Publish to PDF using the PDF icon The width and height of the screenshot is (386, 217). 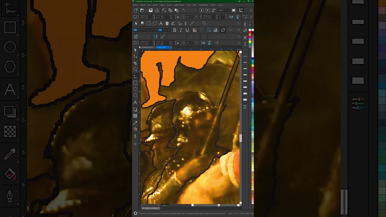(x=214, y=10)
